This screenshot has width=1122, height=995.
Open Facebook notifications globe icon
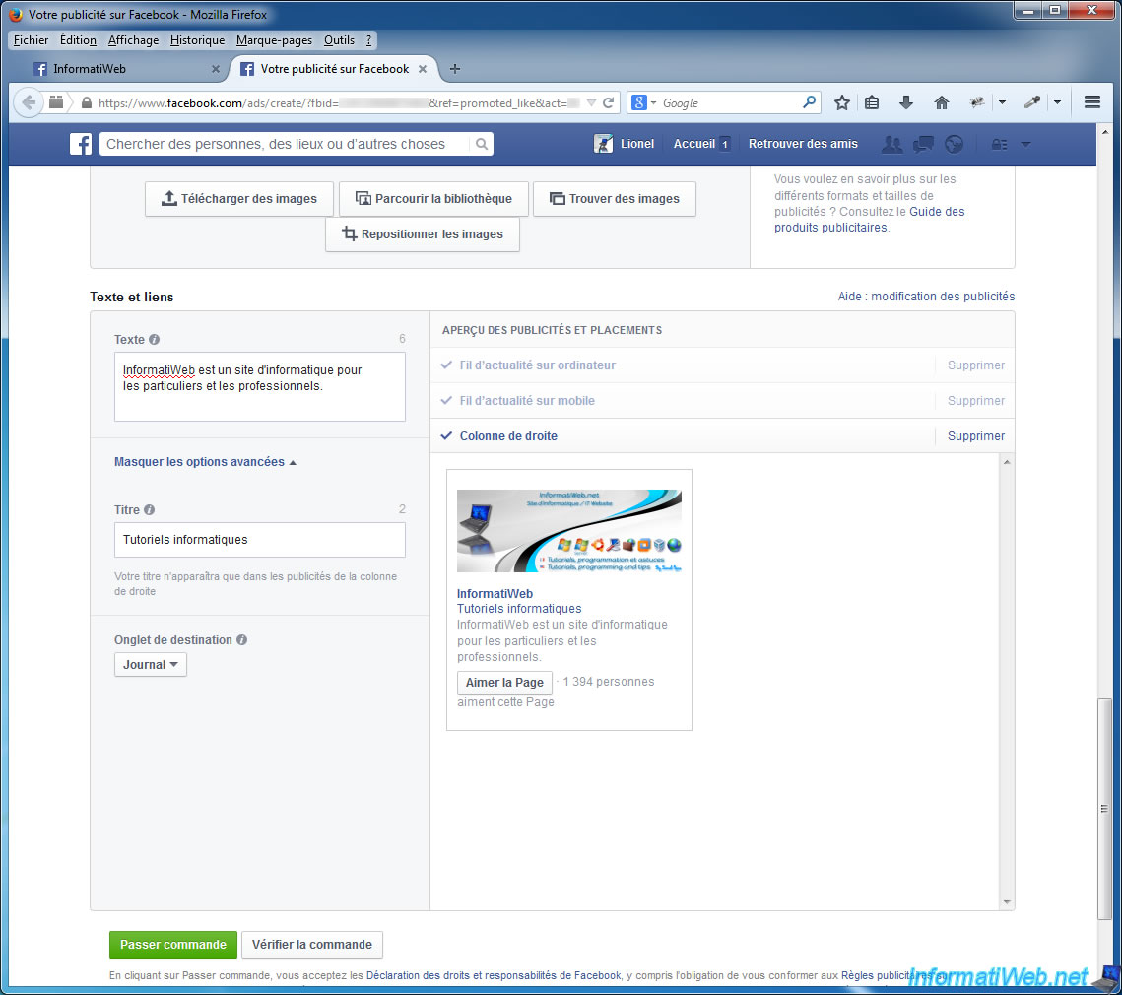pos(954,144)
